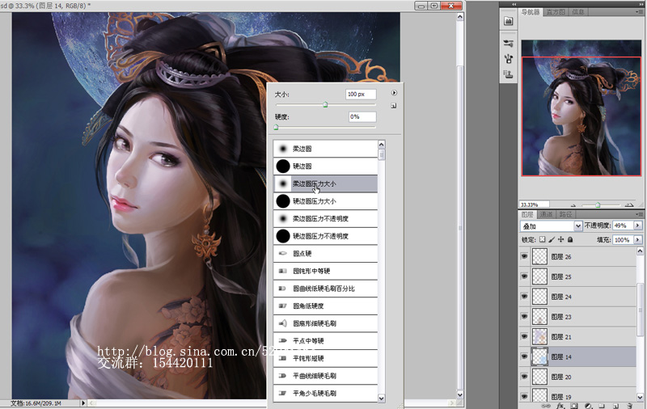
Task: Click the Navigator zoom field 33.33%
Action: (534, 204)
